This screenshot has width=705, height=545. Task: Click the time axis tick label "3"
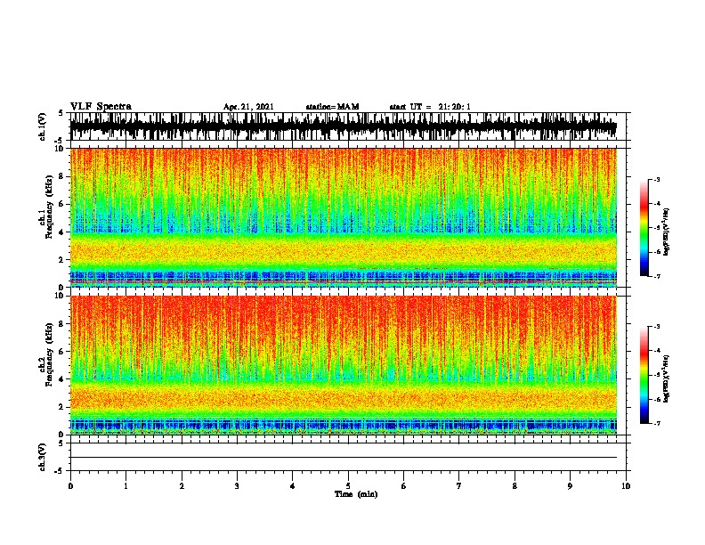(238, 486)
